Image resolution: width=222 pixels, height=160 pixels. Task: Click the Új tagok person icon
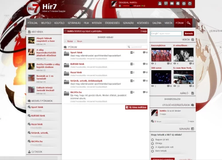tap(29, 152)
